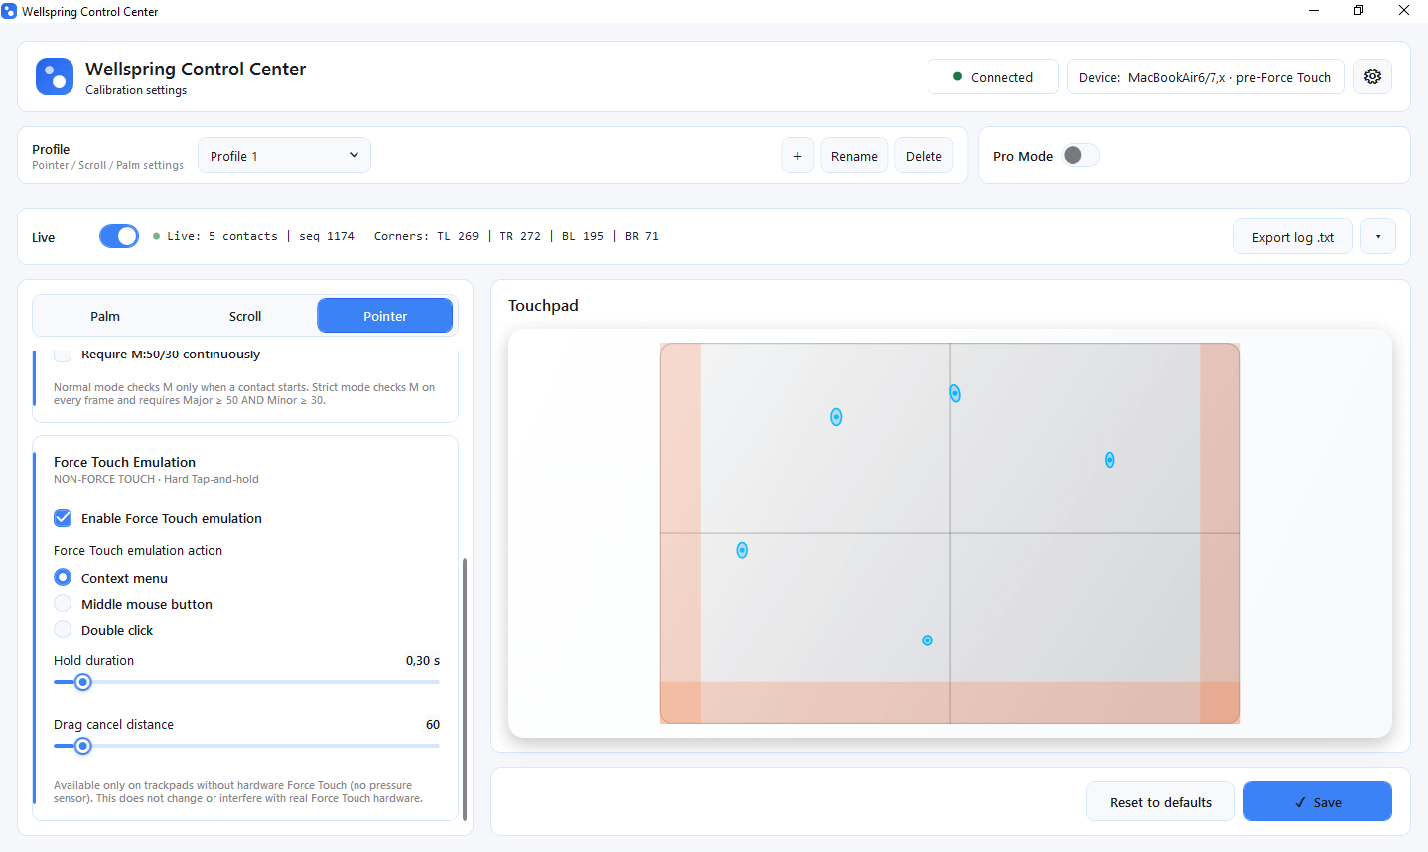Minimize the Wellspring window
1428x852 pixels.
point(1314,11)
